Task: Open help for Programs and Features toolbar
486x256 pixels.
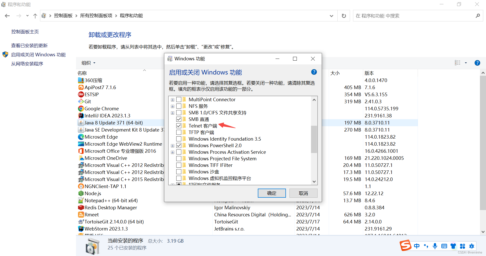Action: coord(477,63)
